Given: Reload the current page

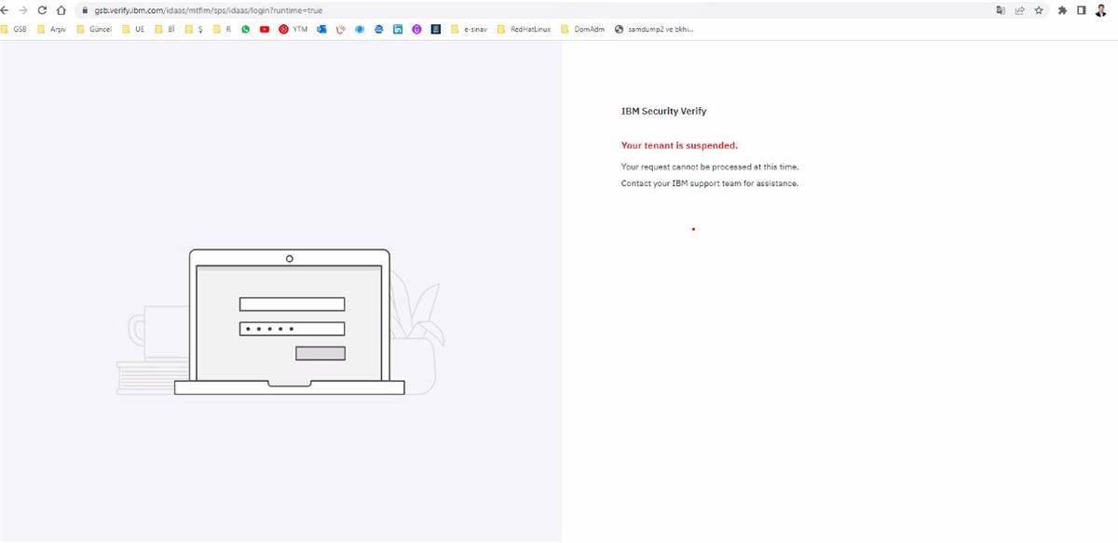Looking at the screenshot, I should coord(42,10).
